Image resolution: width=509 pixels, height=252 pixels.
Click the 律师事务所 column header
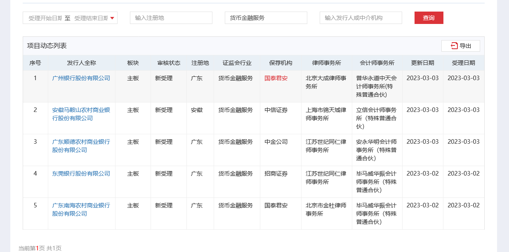(327, 63)
